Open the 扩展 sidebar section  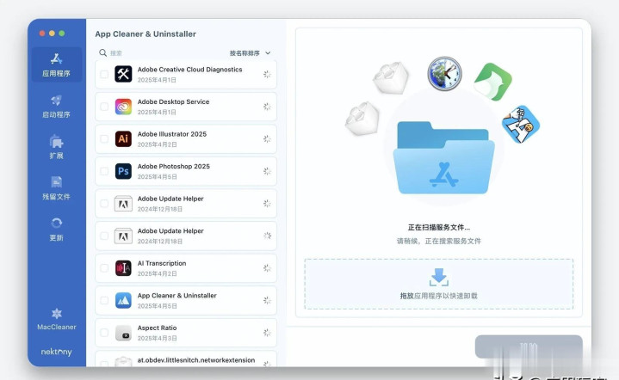(x=57, y=147)
